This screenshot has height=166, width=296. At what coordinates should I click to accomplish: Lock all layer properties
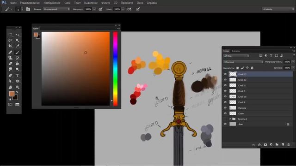point(252,68)
